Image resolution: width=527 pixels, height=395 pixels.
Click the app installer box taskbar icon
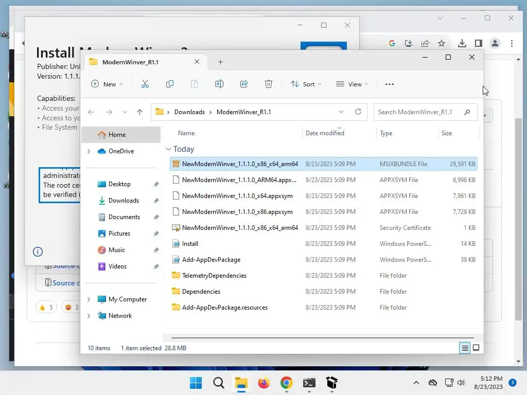pyautogui.click(x=332, y=383)
